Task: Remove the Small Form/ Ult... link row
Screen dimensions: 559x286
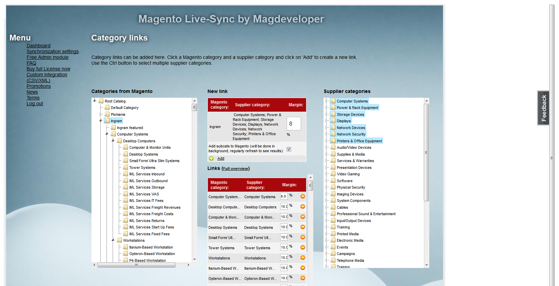Action: click(303, 237)
